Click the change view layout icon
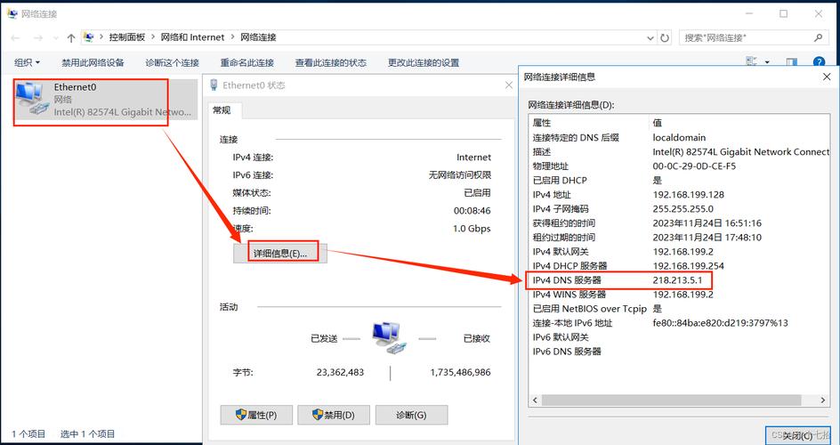The image size is (840, 445). point(752,62)
